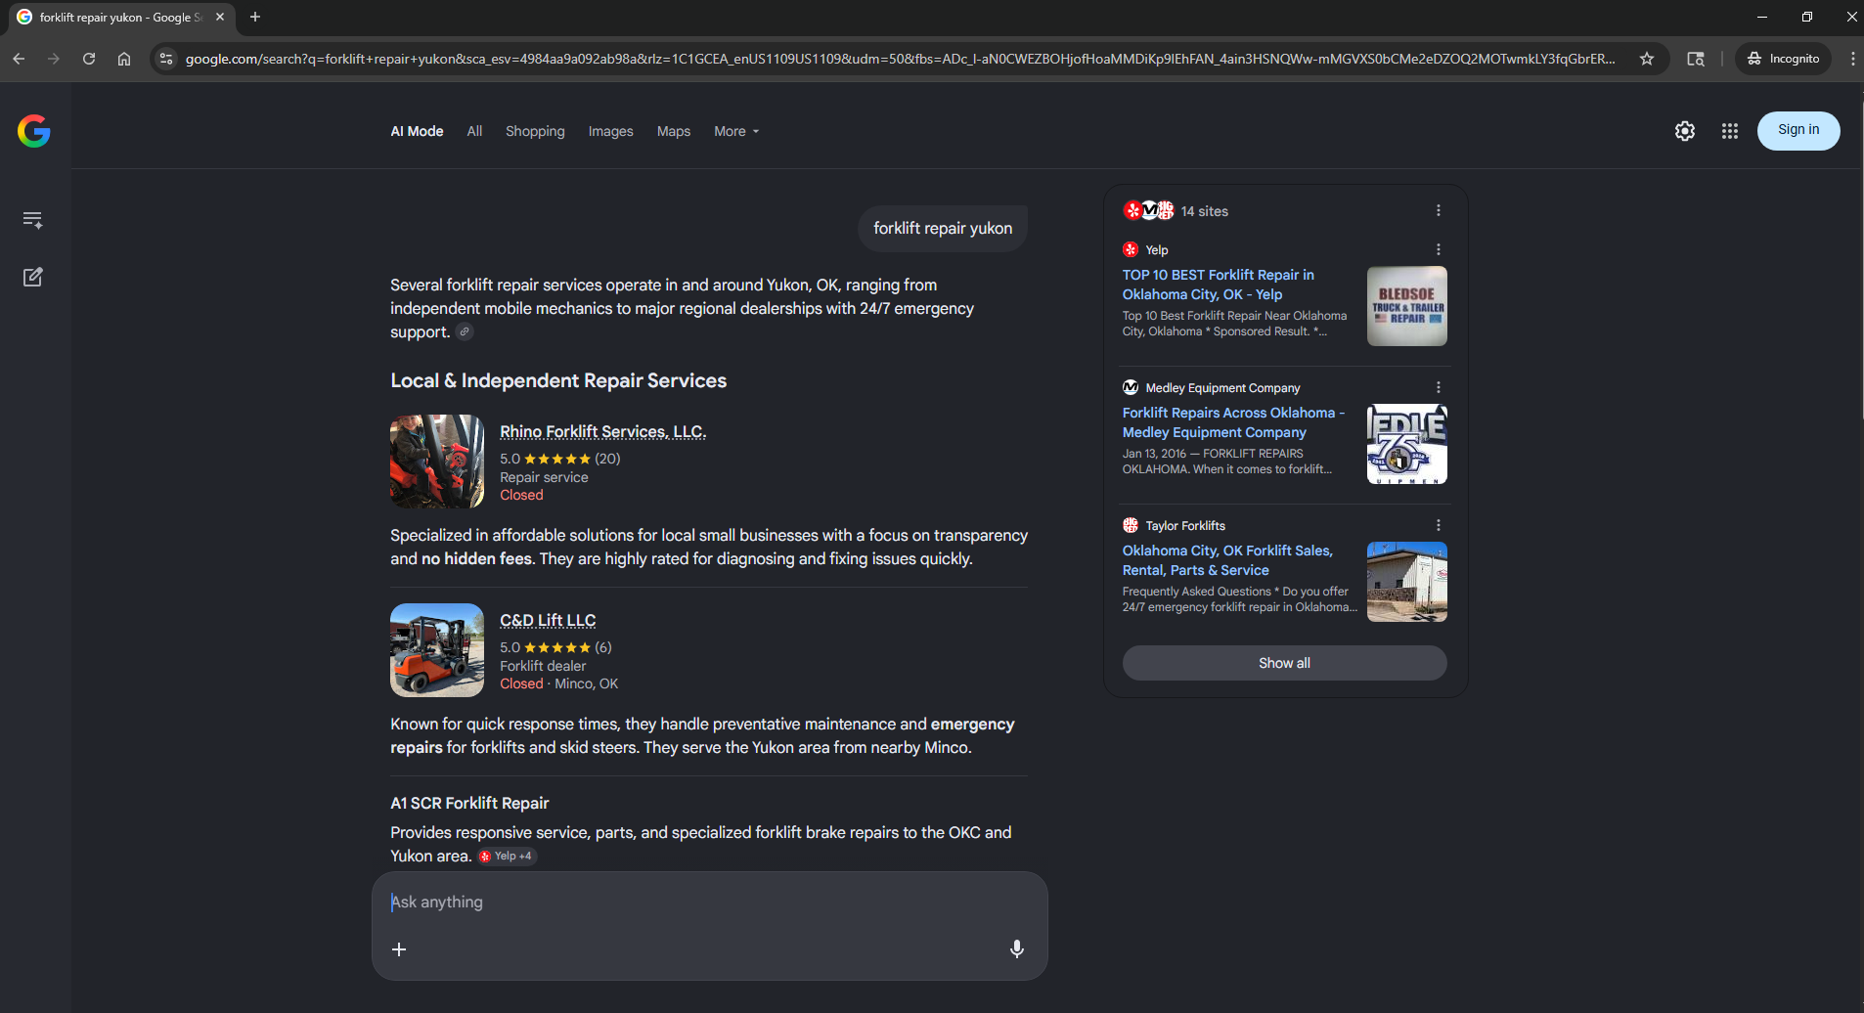Viewport: 1864px width, 1013px height.
Task: Click the Local & Independent Repair Services heading
Action: [x=558, y=380]
